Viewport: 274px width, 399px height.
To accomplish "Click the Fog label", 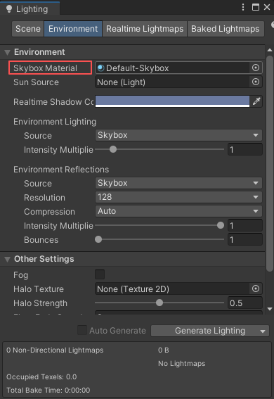I will click(x=21, y=275).
